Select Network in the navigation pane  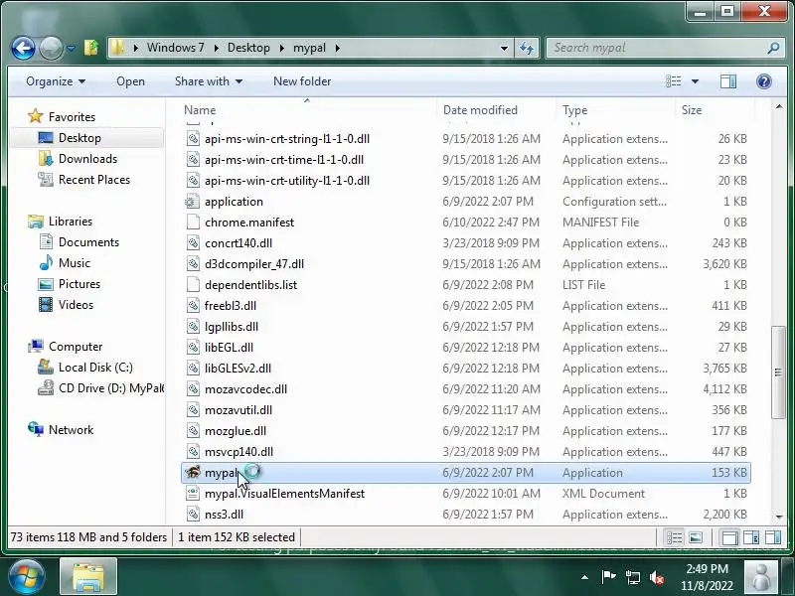tap(71, 430)
